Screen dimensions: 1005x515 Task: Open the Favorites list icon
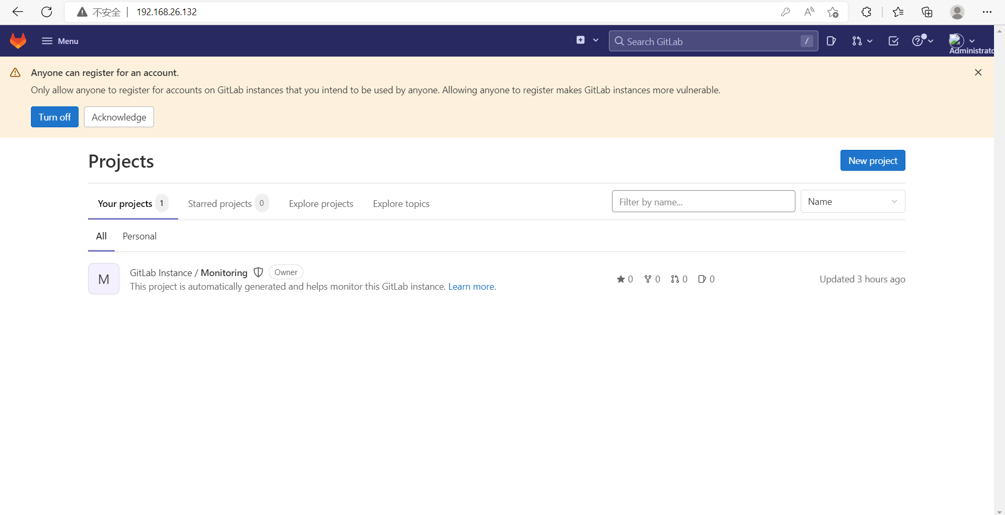[898, 12]
